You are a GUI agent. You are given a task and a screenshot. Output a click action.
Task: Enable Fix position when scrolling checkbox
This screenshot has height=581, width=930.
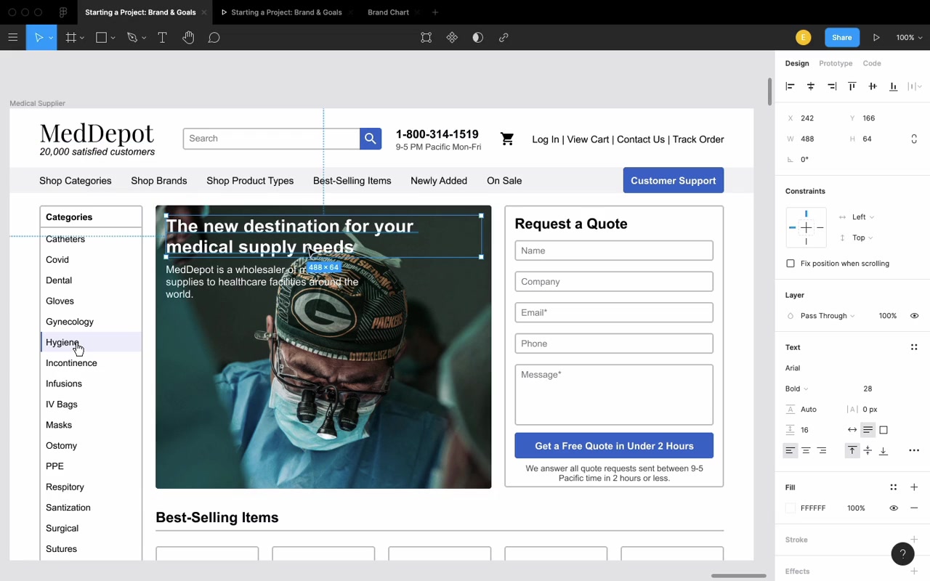[790, 264]
